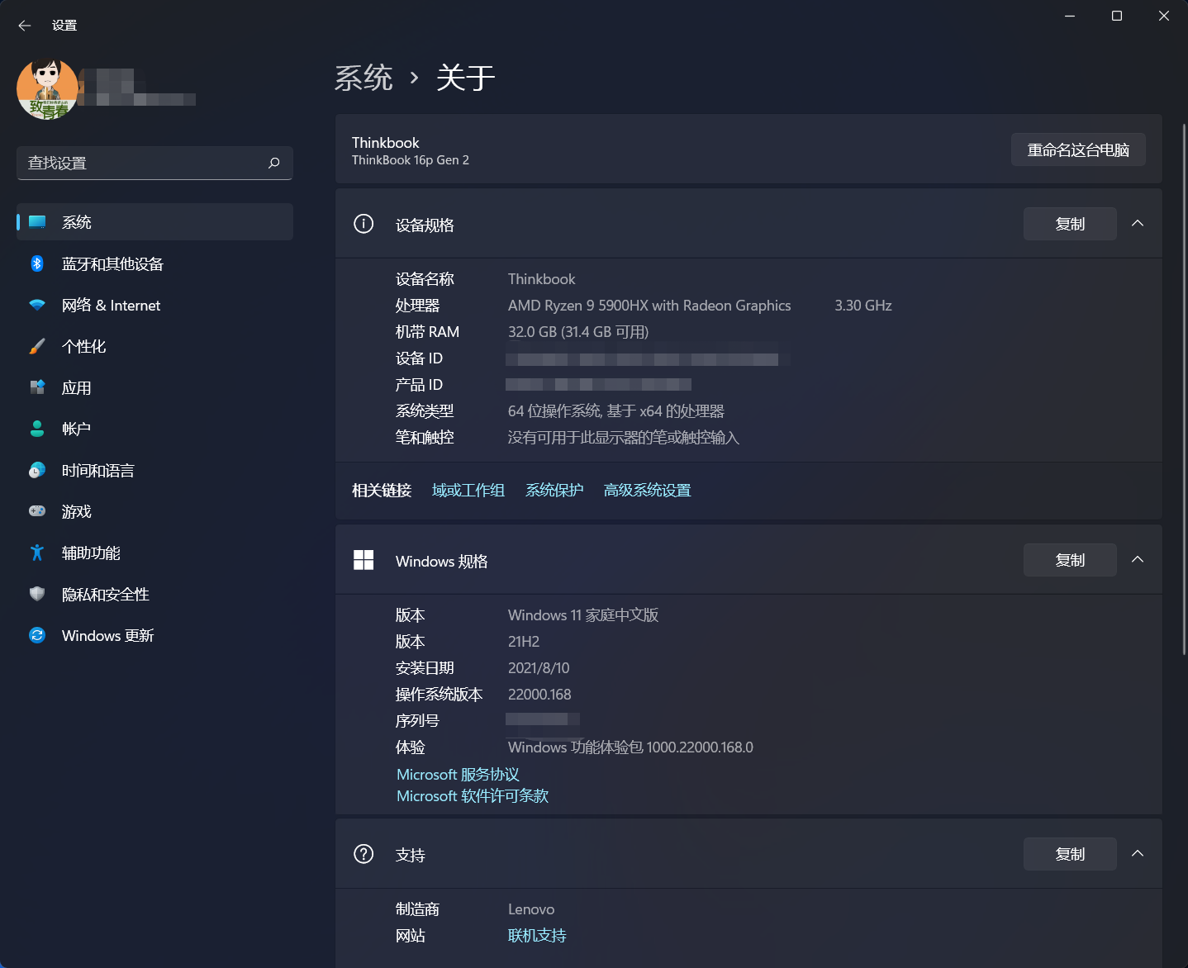Collapse the 设备规格 section chevron

[x=1138, y=223]
